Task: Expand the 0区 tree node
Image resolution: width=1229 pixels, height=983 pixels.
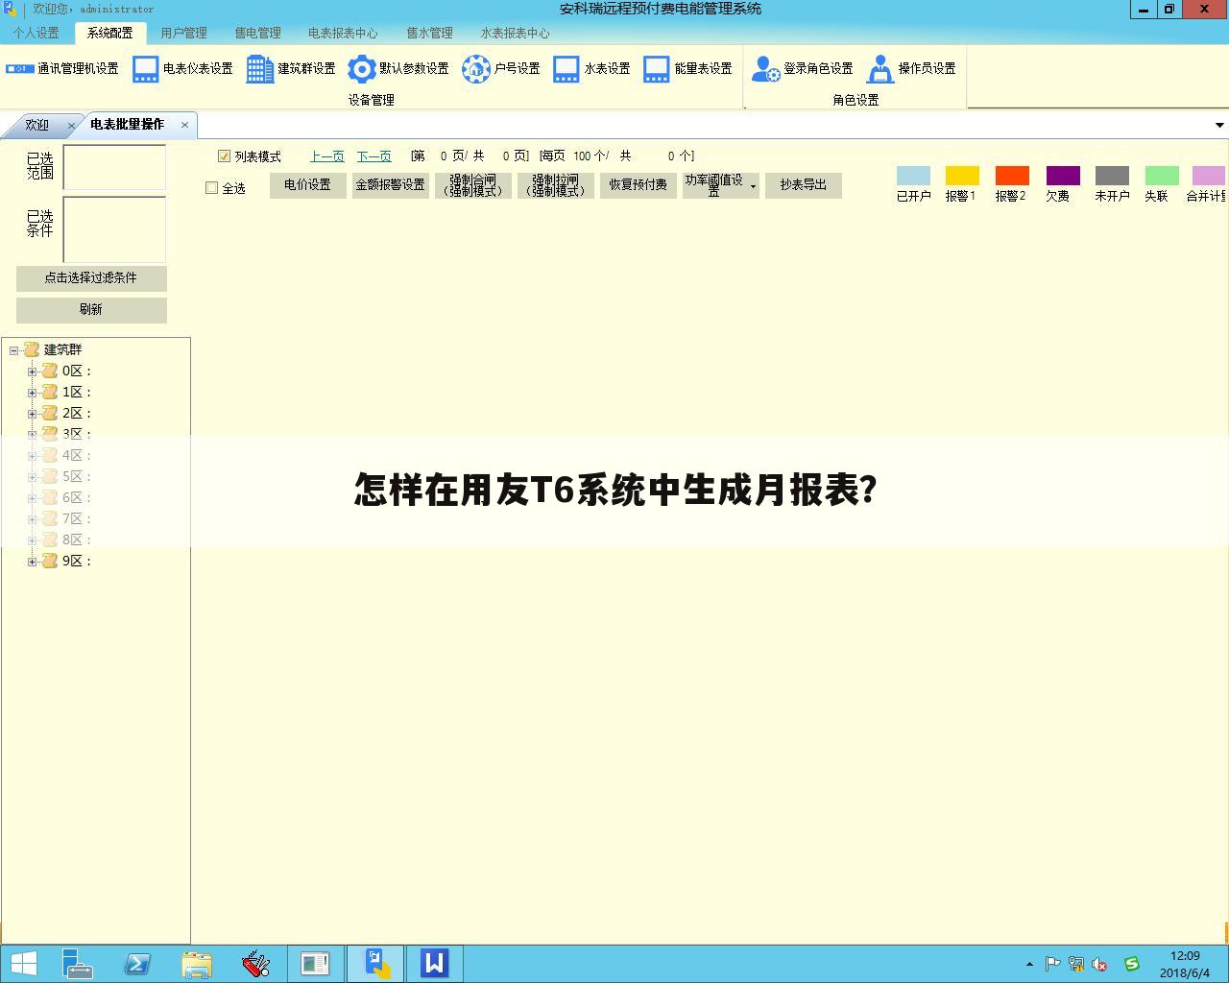Action: tap(32, 372)
